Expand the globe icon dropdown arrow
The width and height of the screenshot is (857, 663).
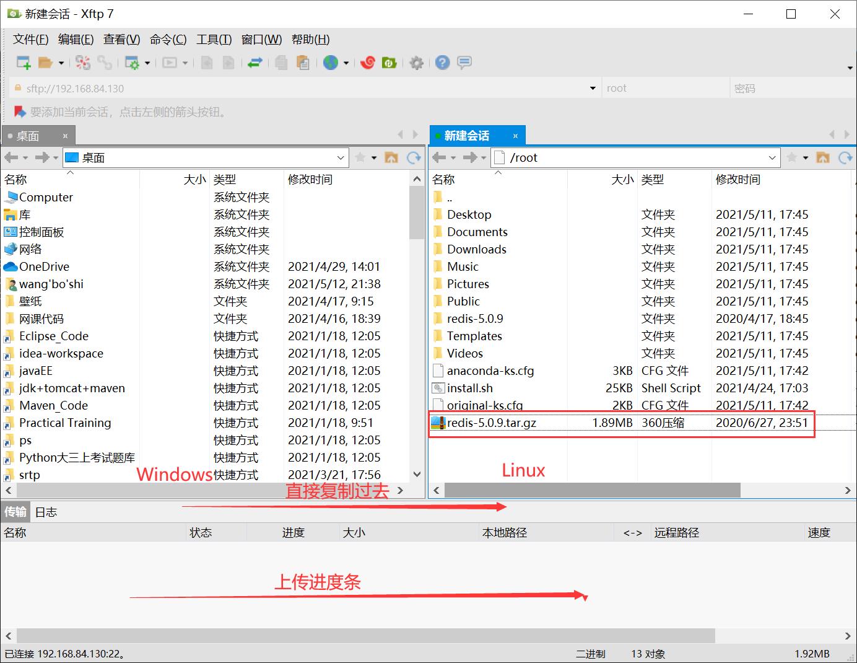346,63
